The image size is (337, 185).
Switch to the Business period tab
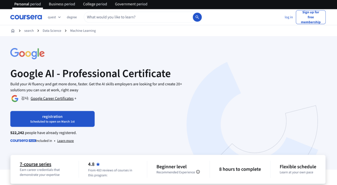pyautogui.click(x=62, y=4)
